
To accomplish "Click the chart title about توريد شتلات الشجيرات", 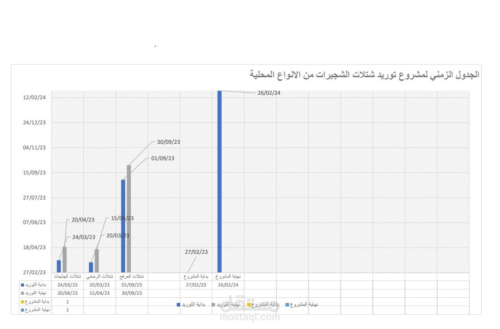I will click(365, 75).
